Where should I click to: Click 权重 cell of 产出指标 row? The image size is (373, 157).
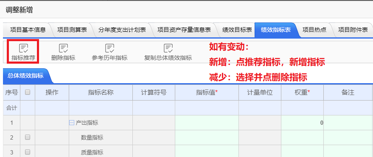pos(302,123)
